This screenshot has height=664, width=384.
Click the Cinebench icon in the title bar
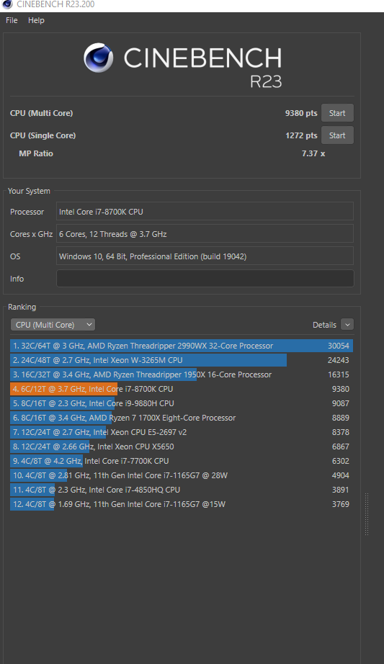pos(7,4)
